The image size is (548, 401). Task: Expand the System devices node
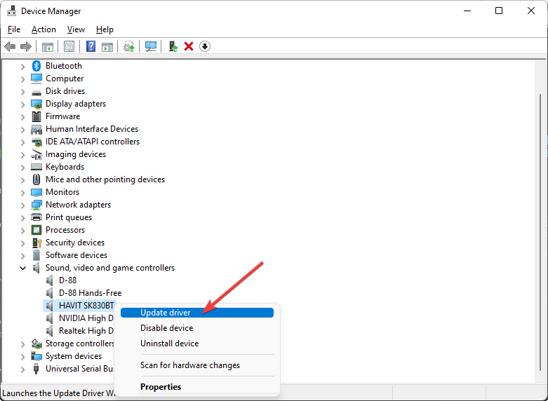(x=22, y=357)
